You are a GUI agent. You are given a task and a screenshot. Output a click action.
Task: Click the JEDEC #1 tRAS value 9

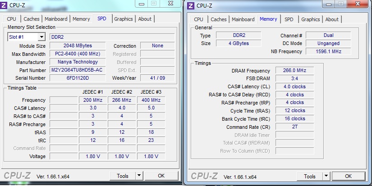point(93,132)
